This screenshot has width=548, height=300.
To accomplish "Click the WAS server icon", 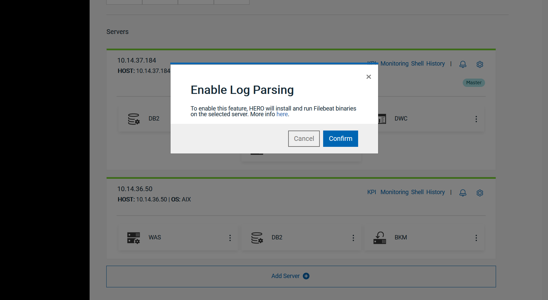I will pyautogui.click(x=134, y=238).
